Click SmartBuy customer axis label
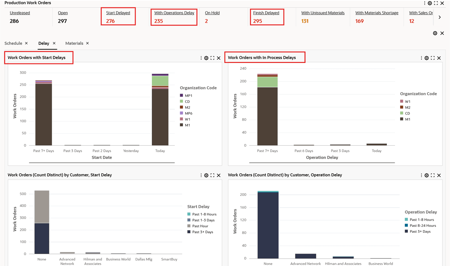Viewport: 454px width, 266px height. [x=169, y=259]
